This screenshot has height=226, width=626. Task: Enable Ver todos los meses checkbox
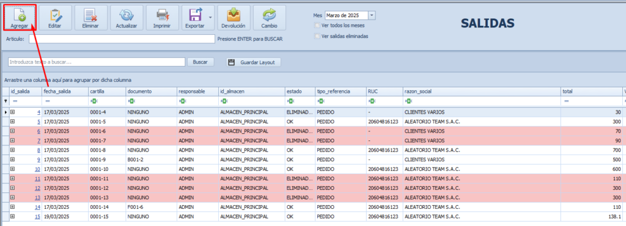[317, 26]
